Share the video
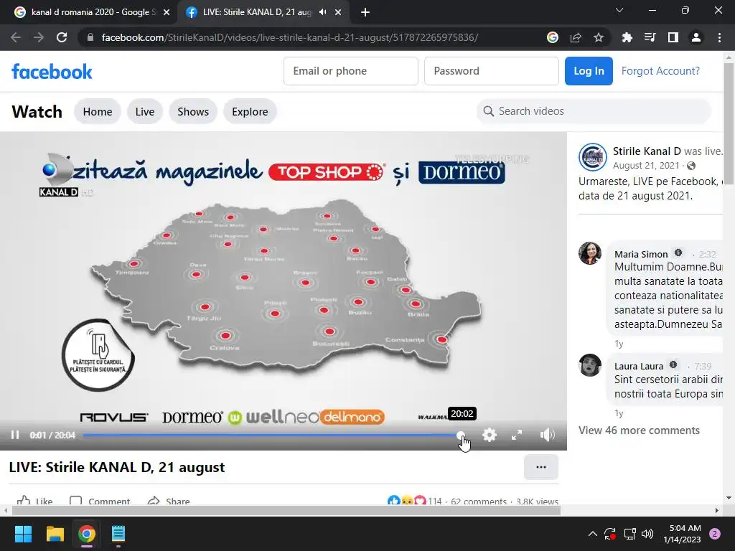Image resolution: width=735 pixels, height=551 pixels. click(x=168, y=500)
